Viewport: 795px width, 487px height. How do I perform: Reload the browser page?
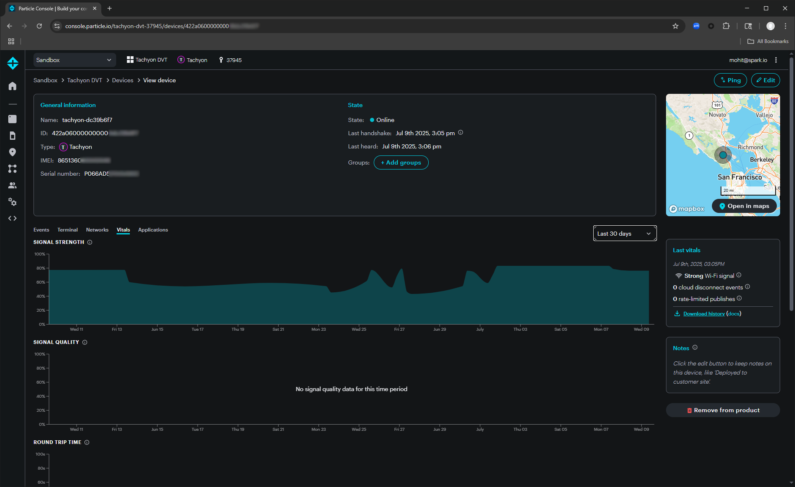pos(39,26)
